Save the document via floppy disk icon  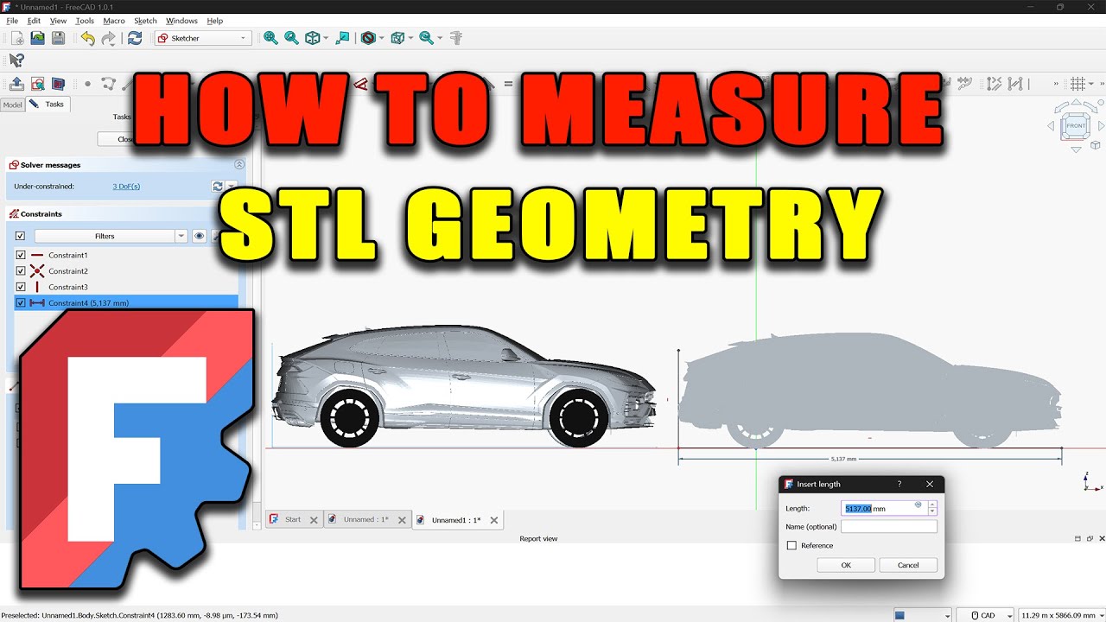tap(58, 38)
